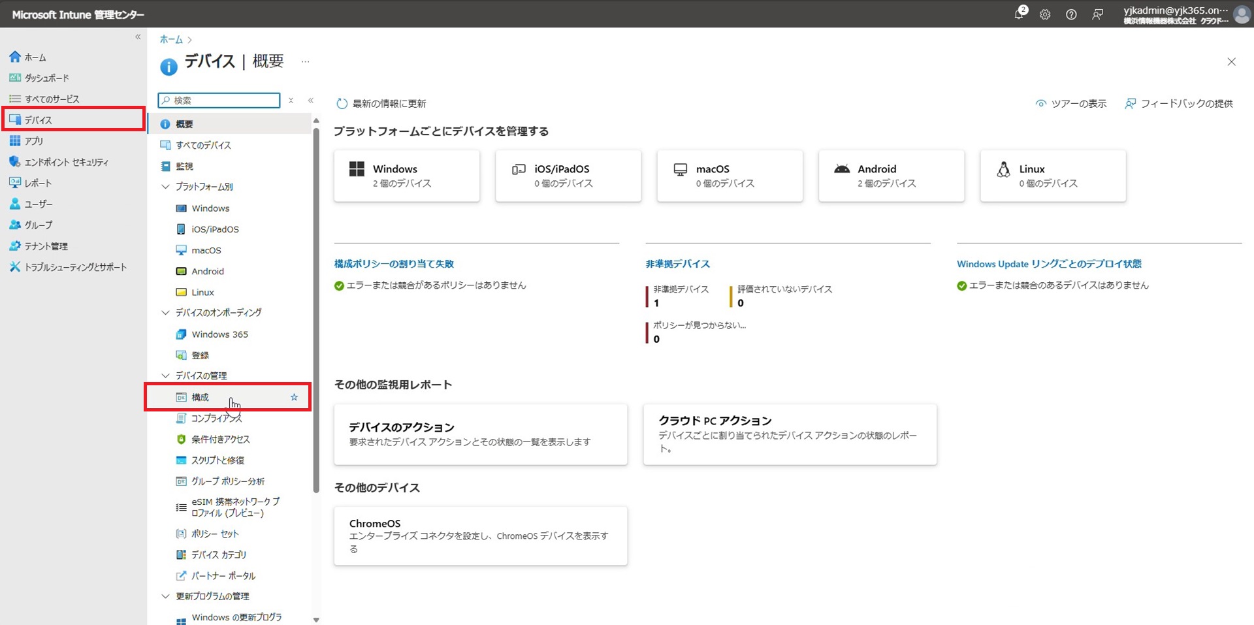This screenshot has width=1254, height=625.
Task: Click the feedback icon in top bar
Action: [1098, 14]
